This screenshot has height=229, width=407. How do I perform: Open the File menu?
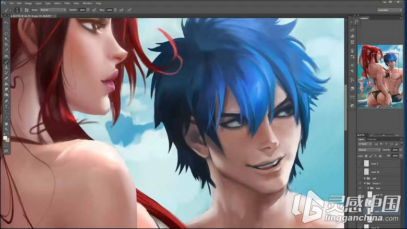point(11,3)
